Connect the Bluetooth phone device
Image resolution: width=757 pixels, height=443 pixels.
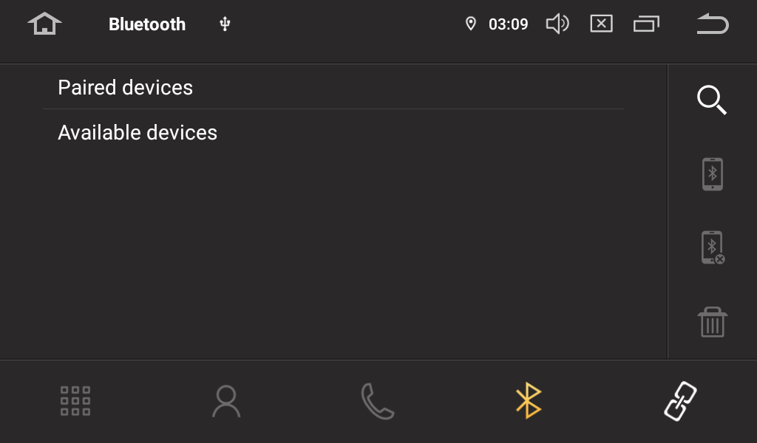tap(712, 174)
